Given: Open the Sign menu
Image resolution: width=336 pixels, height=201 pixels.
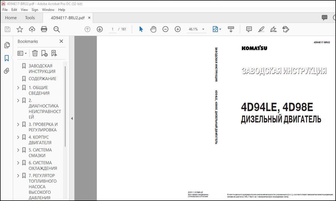Looking at the screenshot, I should click(x=35, y=9).
